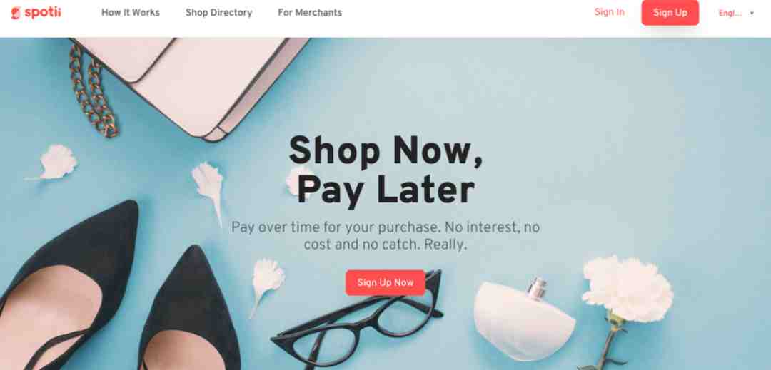The image size is (771, 370).
Task: Click the Spotii logo icon
Action: [16, 13]
